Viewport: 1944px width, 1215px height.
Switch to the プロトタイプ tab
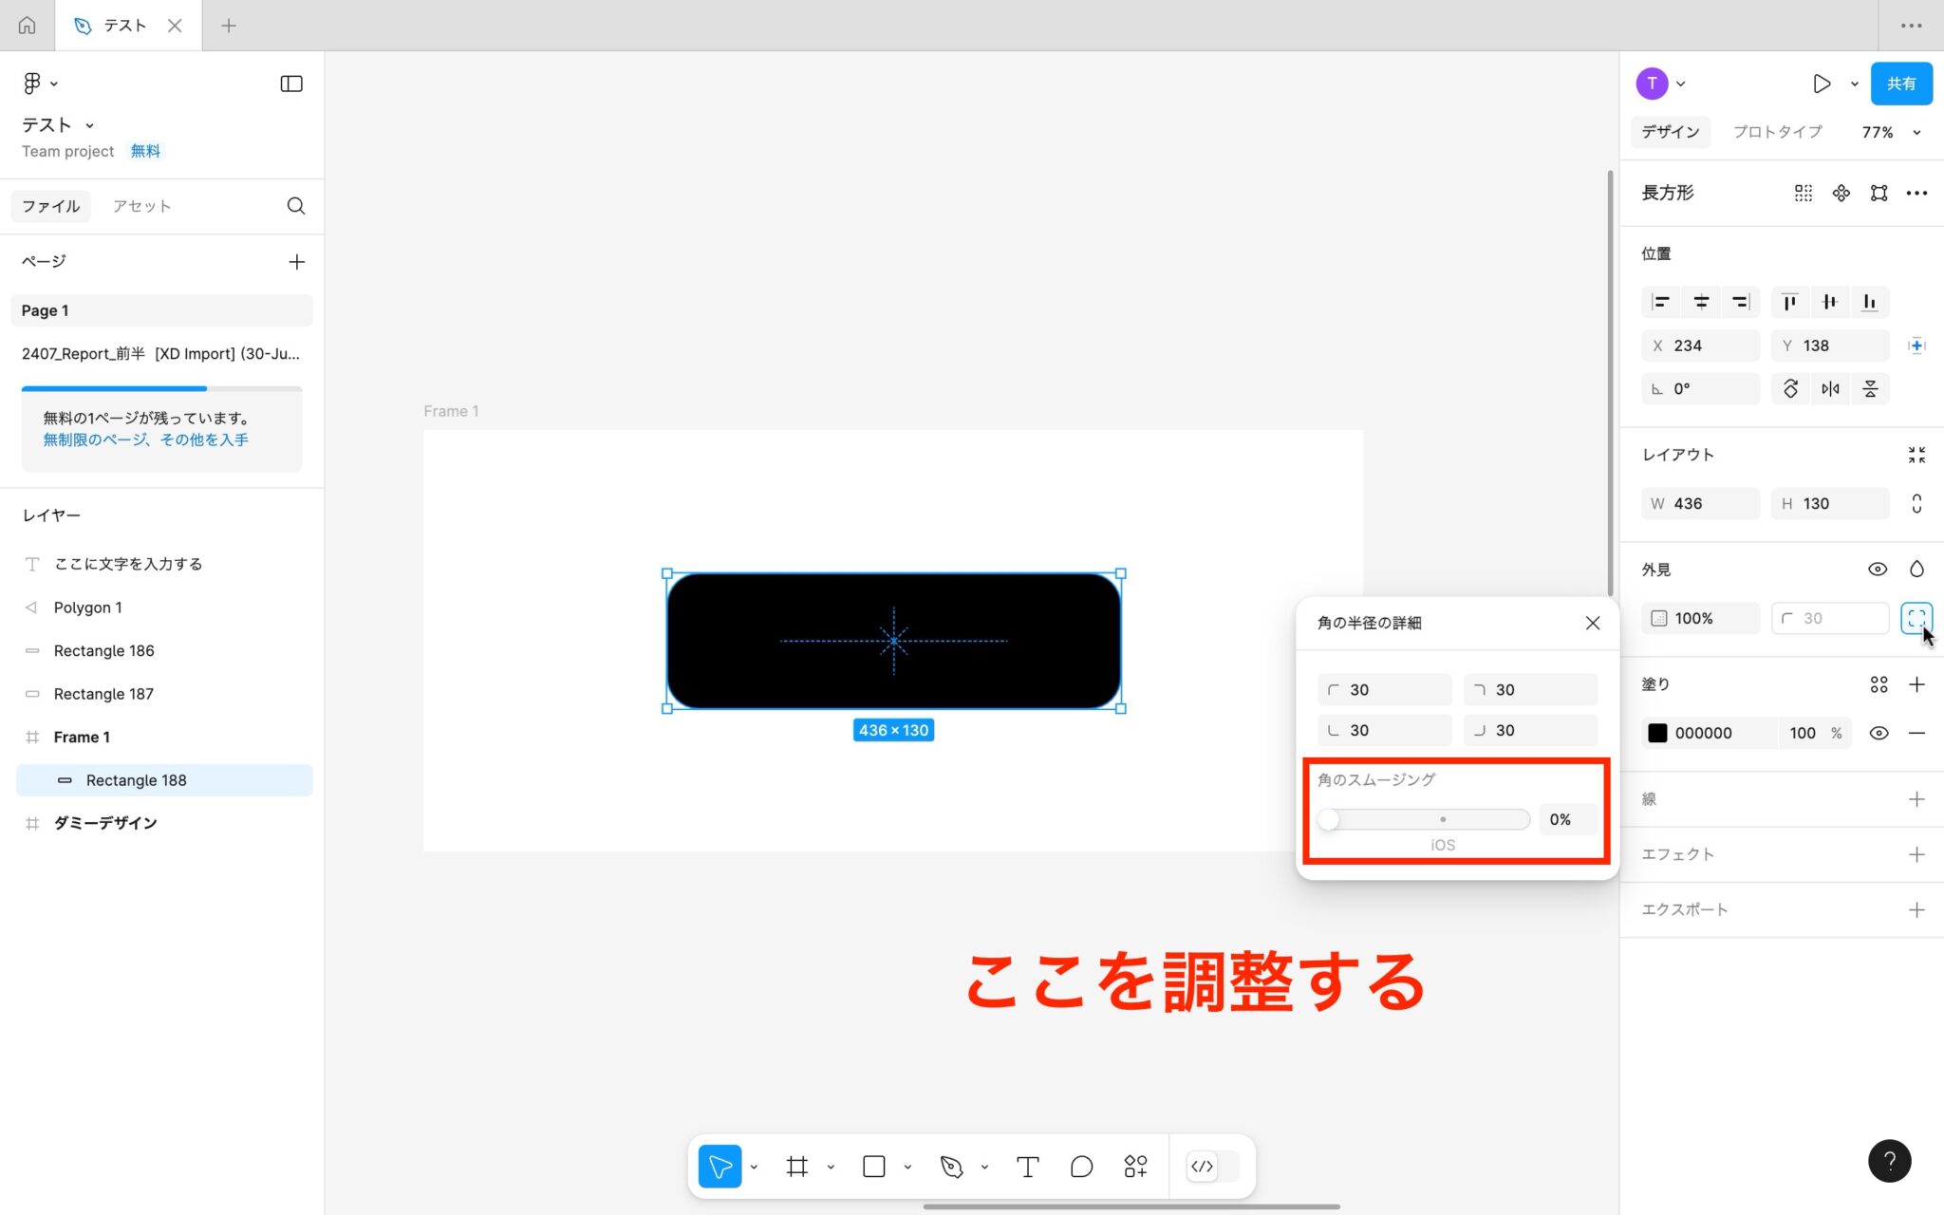[1775, 131]
